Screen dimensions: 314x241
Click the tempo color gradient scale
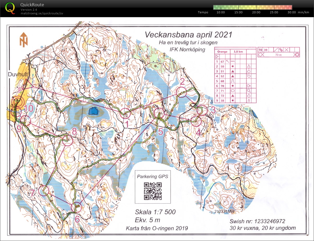pyautogui.click(x=253, y=7)
